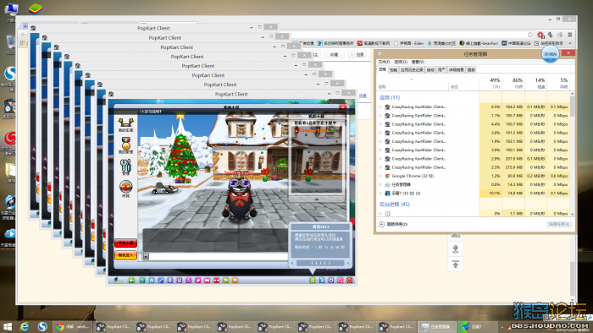Click the red button in game sidebar
The height and width of the screenshot is (333, 593).
pyautogui.click(x=125, y=243)
